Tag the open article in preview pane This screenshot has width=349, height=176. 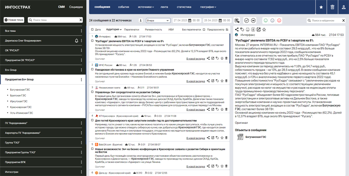coord(242,29)
